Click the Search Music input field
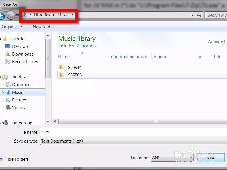 point(216,15)
